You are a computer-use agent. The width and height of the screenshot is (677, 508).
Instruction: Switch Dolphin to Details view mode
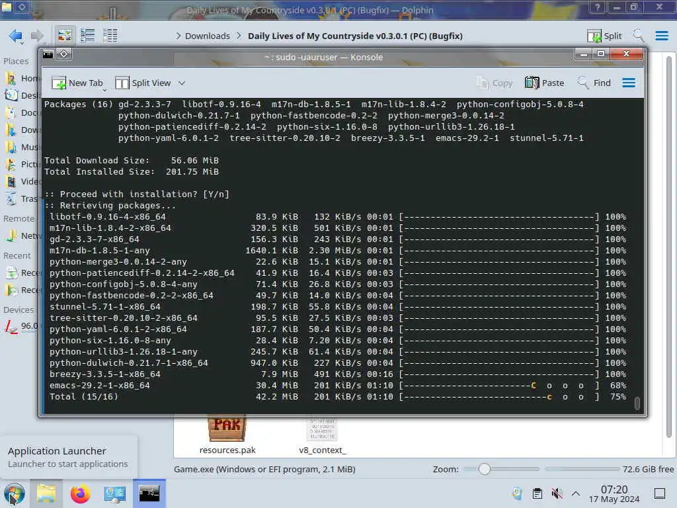[110, 36]
